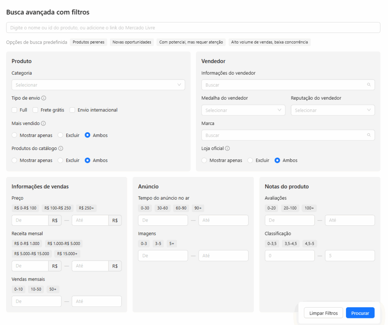
Task: Tick the Envio internacional checkbox
Action: click(72, 110)
